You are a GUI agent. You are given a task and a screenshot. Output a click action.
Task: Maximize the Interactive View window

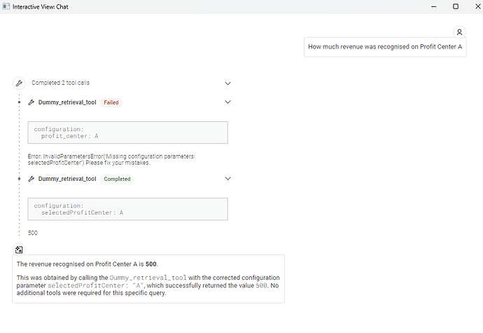click(x=455, y=6)
